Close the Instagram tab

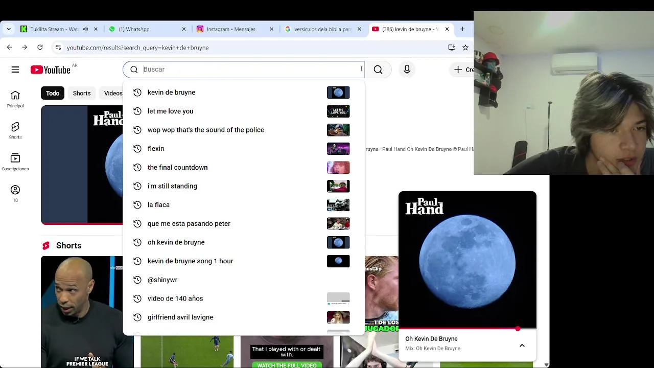pyautogui.click(x=272, y=29)
